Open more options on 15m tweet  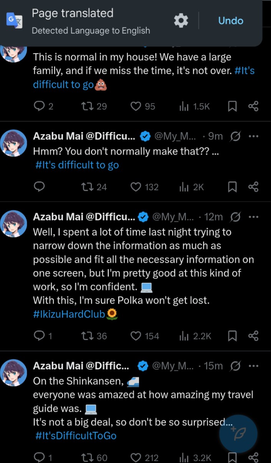point(253,366)
